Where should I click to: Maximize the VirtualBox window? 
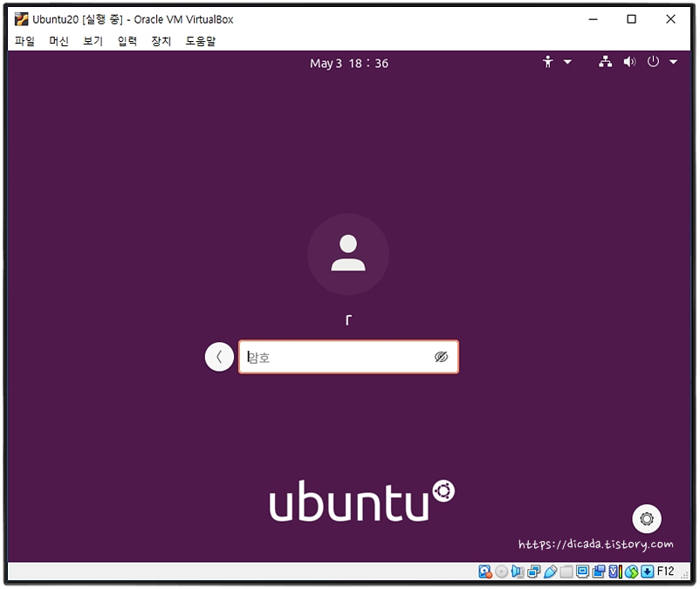pyautogui.click(x=631, y=19)
